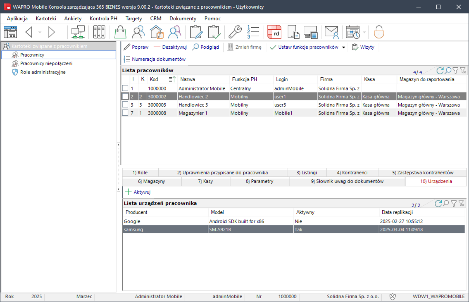
Task: Switch to the 2) Uprawnienia przypisane do pracownika tab
Action: click(223, 173)
